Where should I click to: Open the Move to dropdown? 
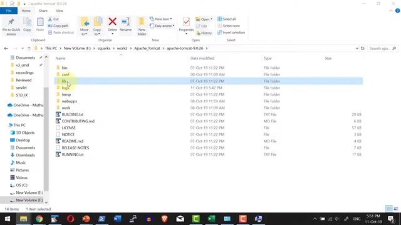[x=84, y=32]
